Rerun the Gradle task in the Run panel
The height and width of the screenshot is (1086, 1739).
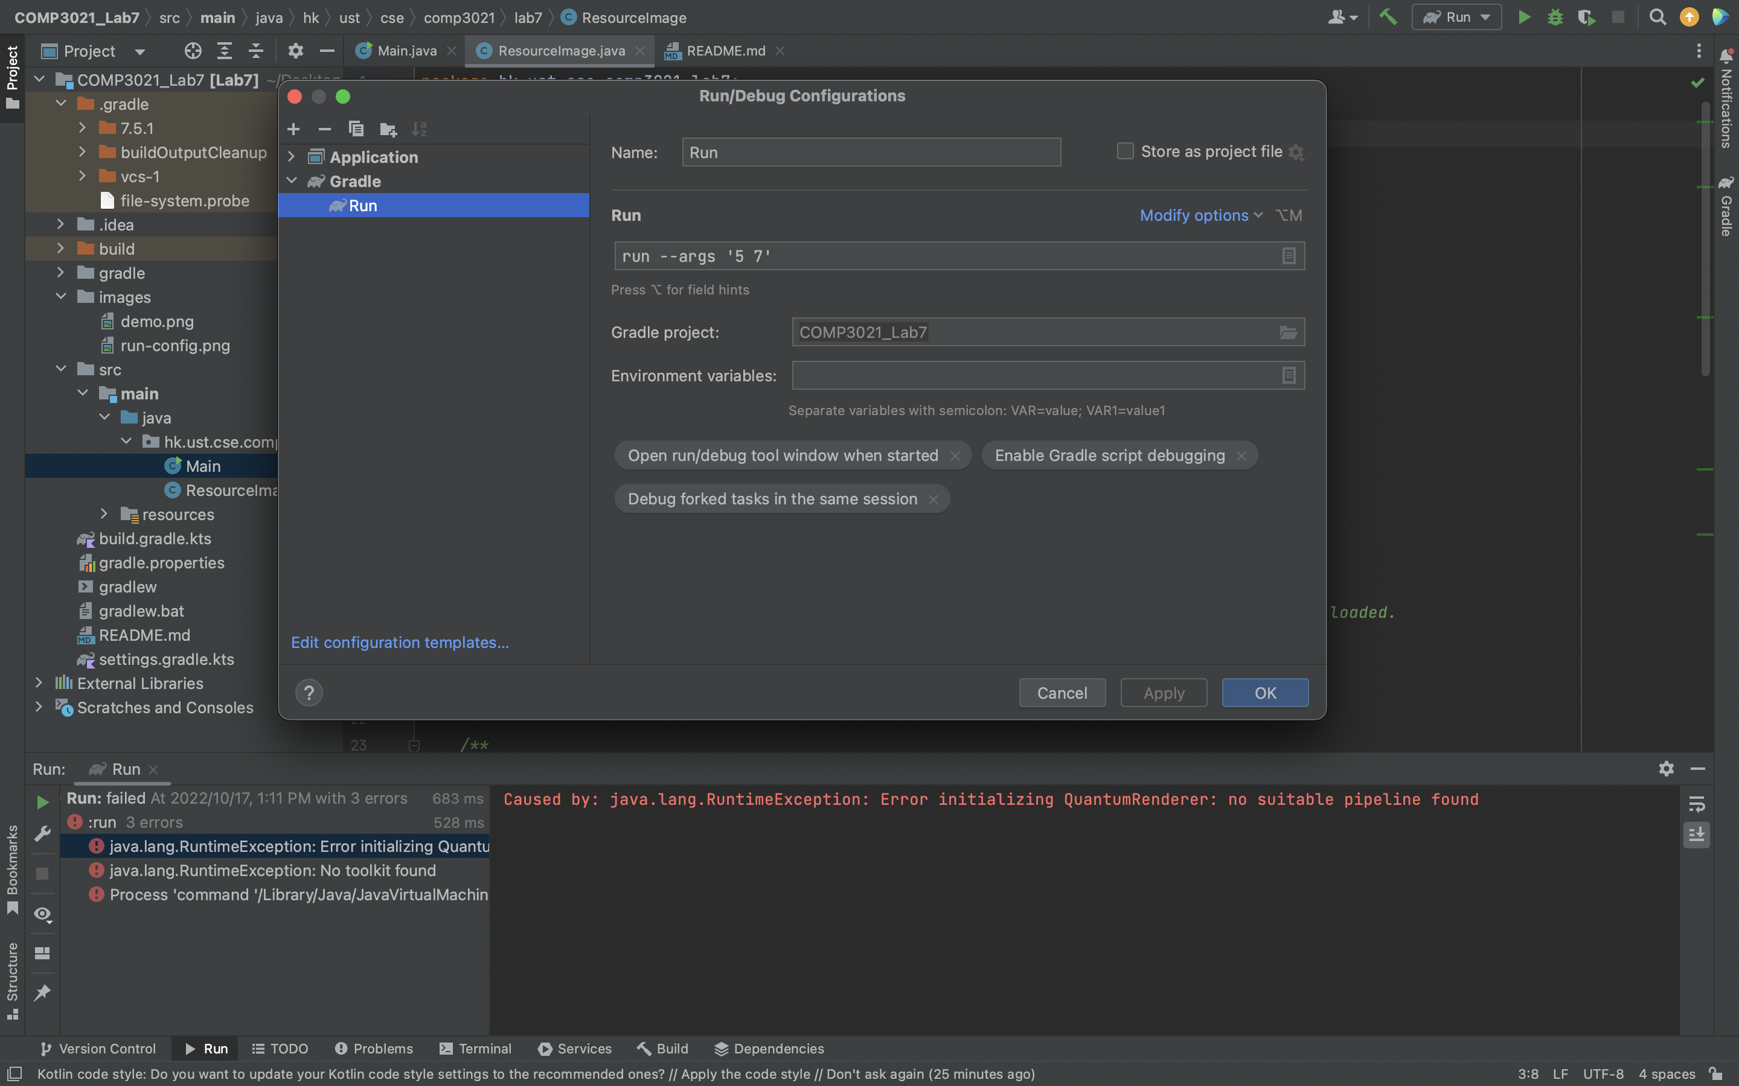42,802
